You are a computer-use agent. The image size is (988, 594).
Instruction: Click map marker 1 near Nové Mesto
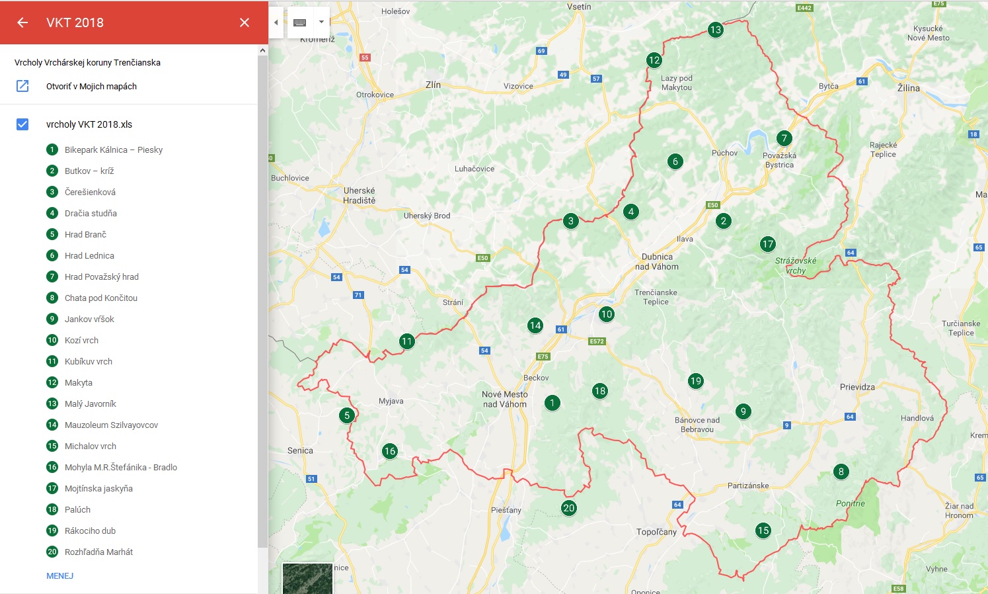pyautogui.click(x=552, y=403)
